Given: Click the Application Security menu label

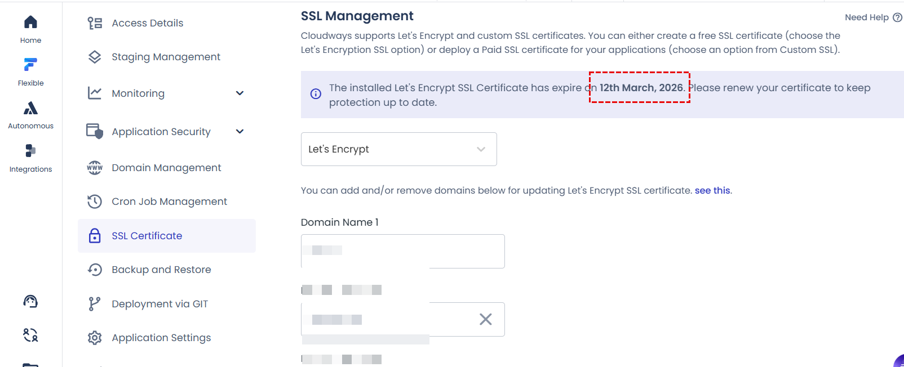Looking at the screenshot, I should [161, 132].
